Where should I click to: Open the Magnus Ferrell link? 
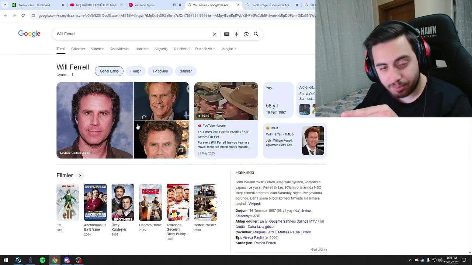265,232
